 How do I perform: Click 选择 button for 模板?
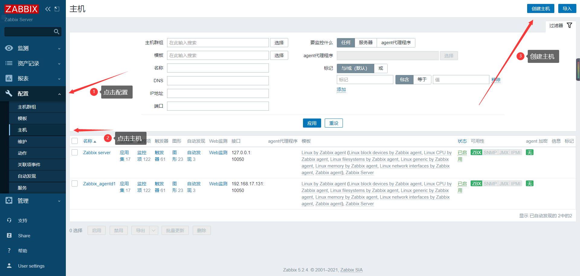tap(279, 55)
